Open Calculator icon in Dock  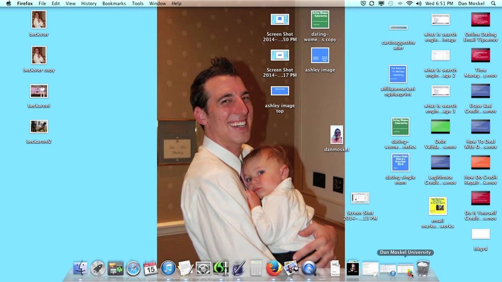click(256, 268)
